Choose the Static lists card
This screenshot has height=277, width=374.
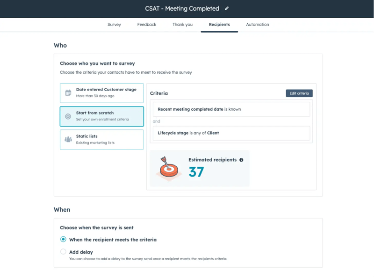click(x=102, y=140)
